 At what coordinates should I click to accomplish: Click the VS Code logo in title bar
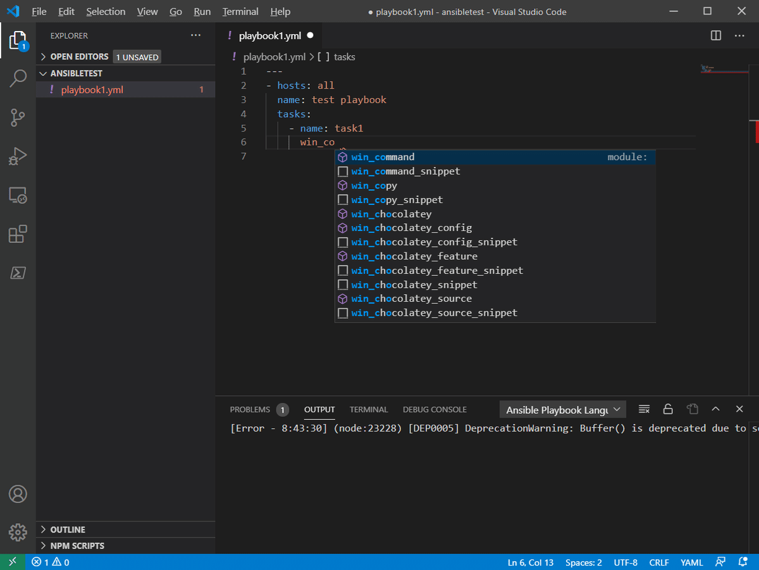point(13,11)
